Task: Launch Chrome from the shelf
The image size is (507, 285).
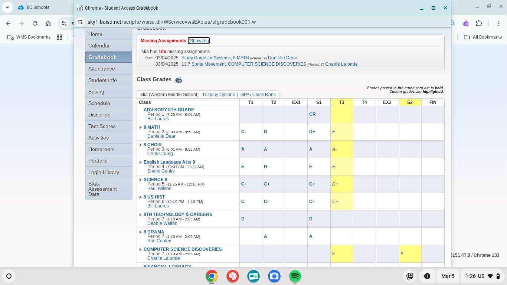Action: [212, 276]
